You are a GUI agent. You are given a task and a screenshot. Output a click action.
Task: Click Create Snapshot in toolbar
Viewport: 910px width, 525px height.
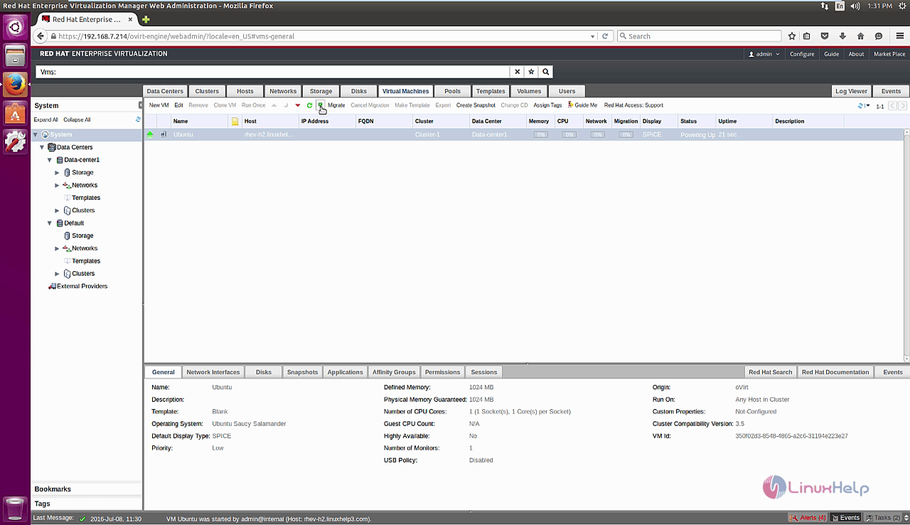click(476, 105)
